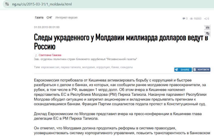Viewport: 214px width, 136px height.
Task: Open the Газета section link
Action: 39,18
